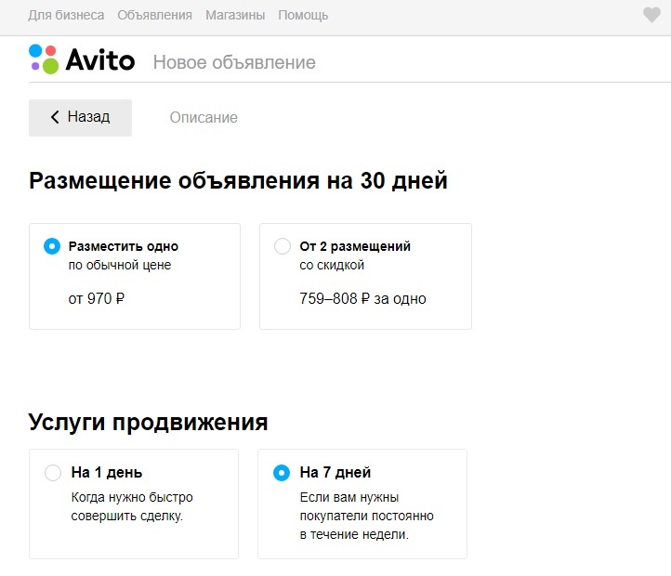Select the "На 1 день" promotion radio
Screen dimensions: 671x576
click(53, 473)
